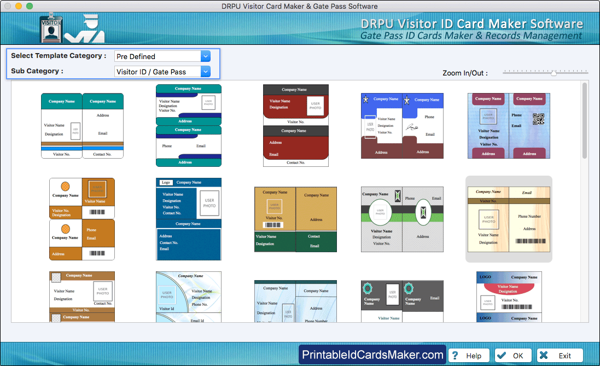
Task: Click the OK checkmark icon
Action: [x=501, y=355]
